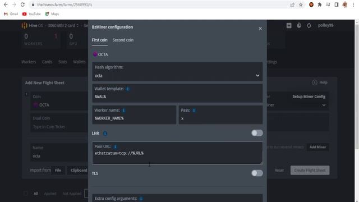The height and width of the screenshot is (202, 359).
Task: Open the Hash algorithm dropdown
Action: click(177, 72)
